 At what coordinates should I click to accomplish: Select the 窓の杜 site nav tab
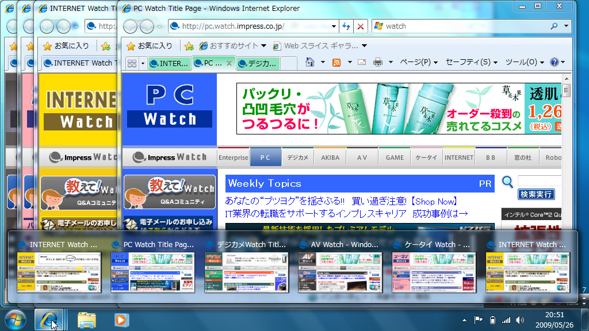coord(523,157)
